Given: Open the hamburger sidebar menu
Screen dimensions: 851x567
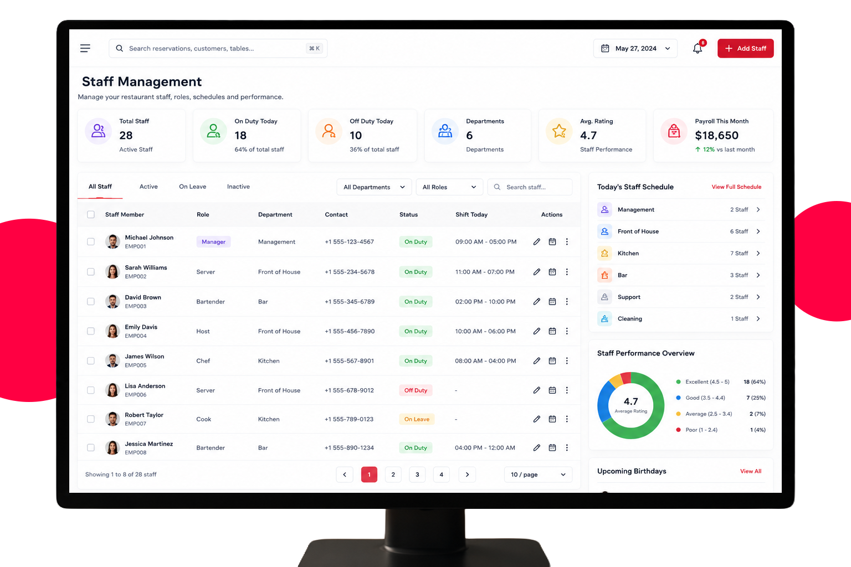Looking at the screenshot, I should click(x=85, y=48).
